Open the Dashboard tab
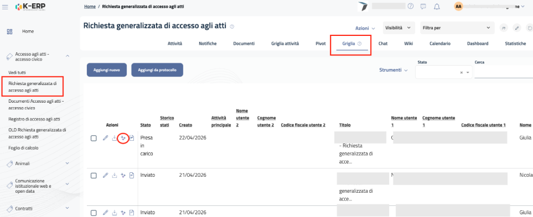 click(x=478, y=44)
